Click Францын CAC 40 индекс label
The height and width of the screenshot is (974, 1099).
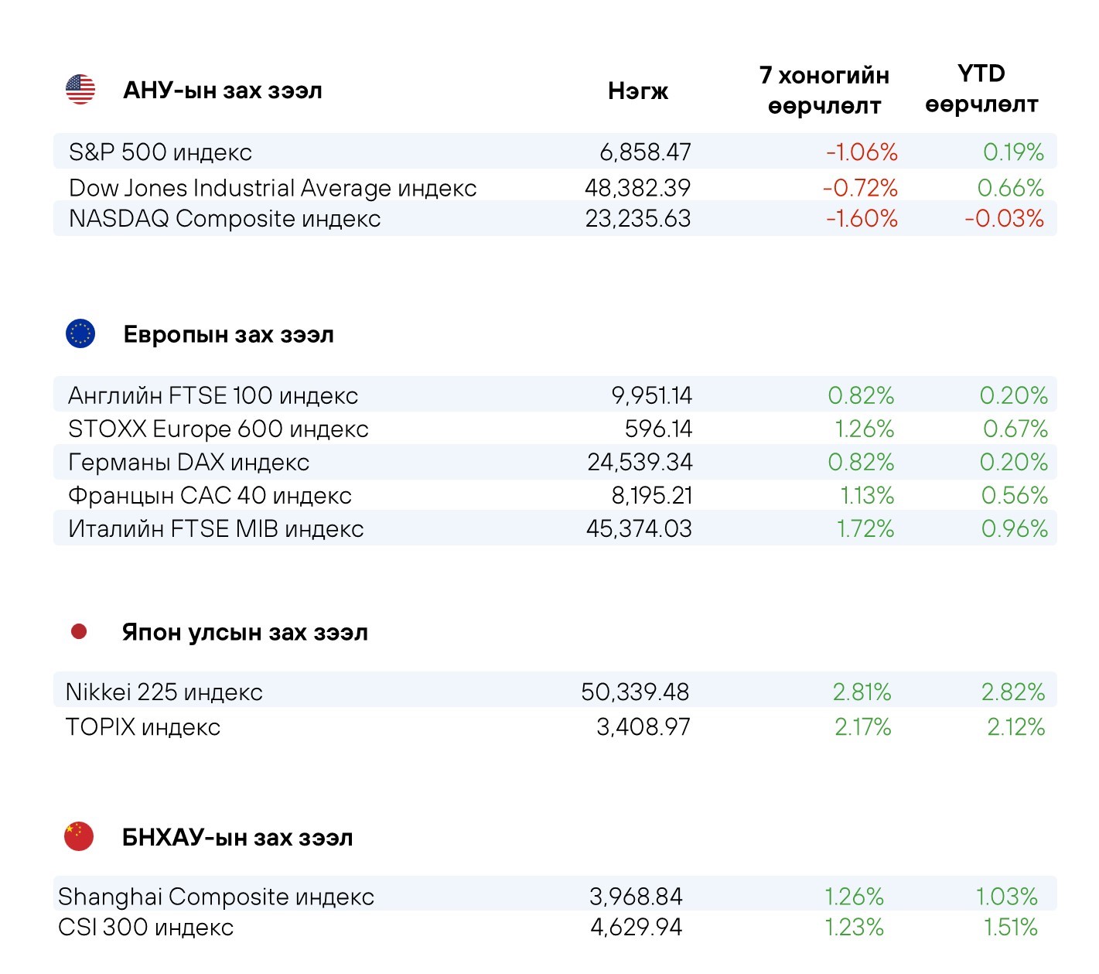pyautogui.click(x=210, y=496)
